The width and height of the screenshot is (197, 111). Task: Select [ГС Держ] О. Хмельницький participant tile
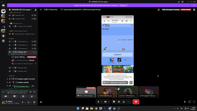click(149, 92)
